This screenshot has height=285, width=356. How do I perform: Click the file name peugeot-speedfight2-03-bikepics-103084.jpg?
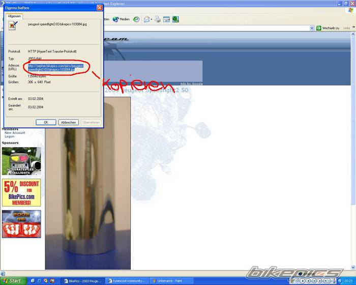57,24
